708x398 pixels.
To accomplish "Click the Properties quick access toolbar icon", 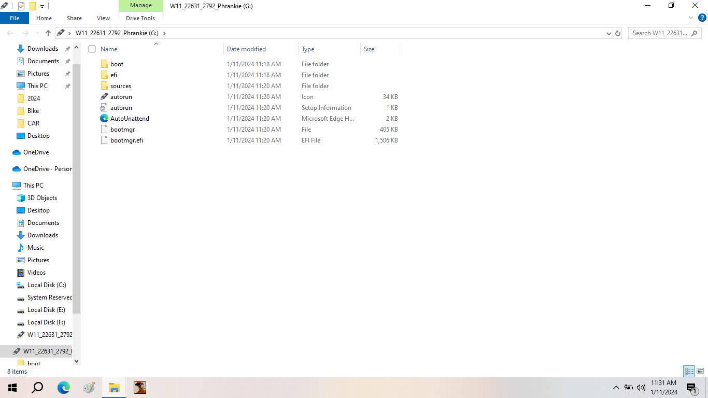I will 21,6.
